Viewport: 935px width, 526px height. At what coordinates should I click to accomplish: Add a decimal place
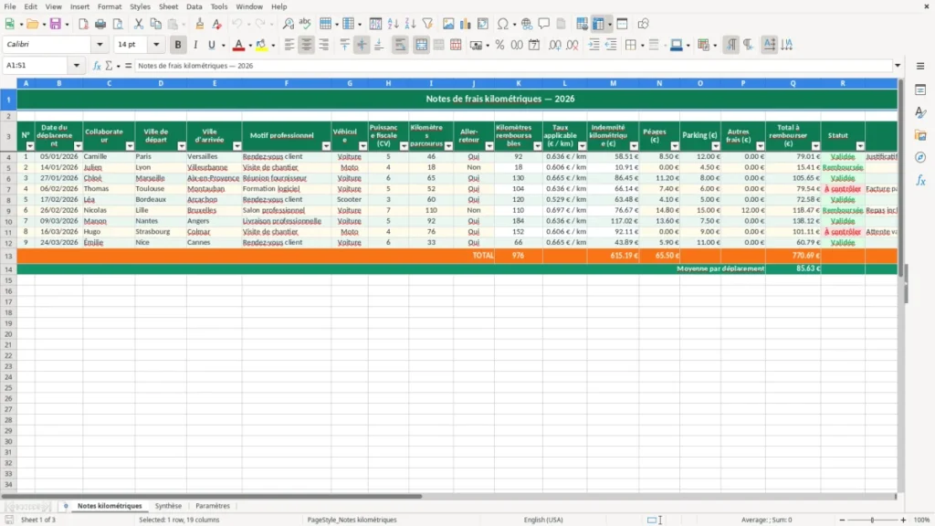[x=555, y=45]
